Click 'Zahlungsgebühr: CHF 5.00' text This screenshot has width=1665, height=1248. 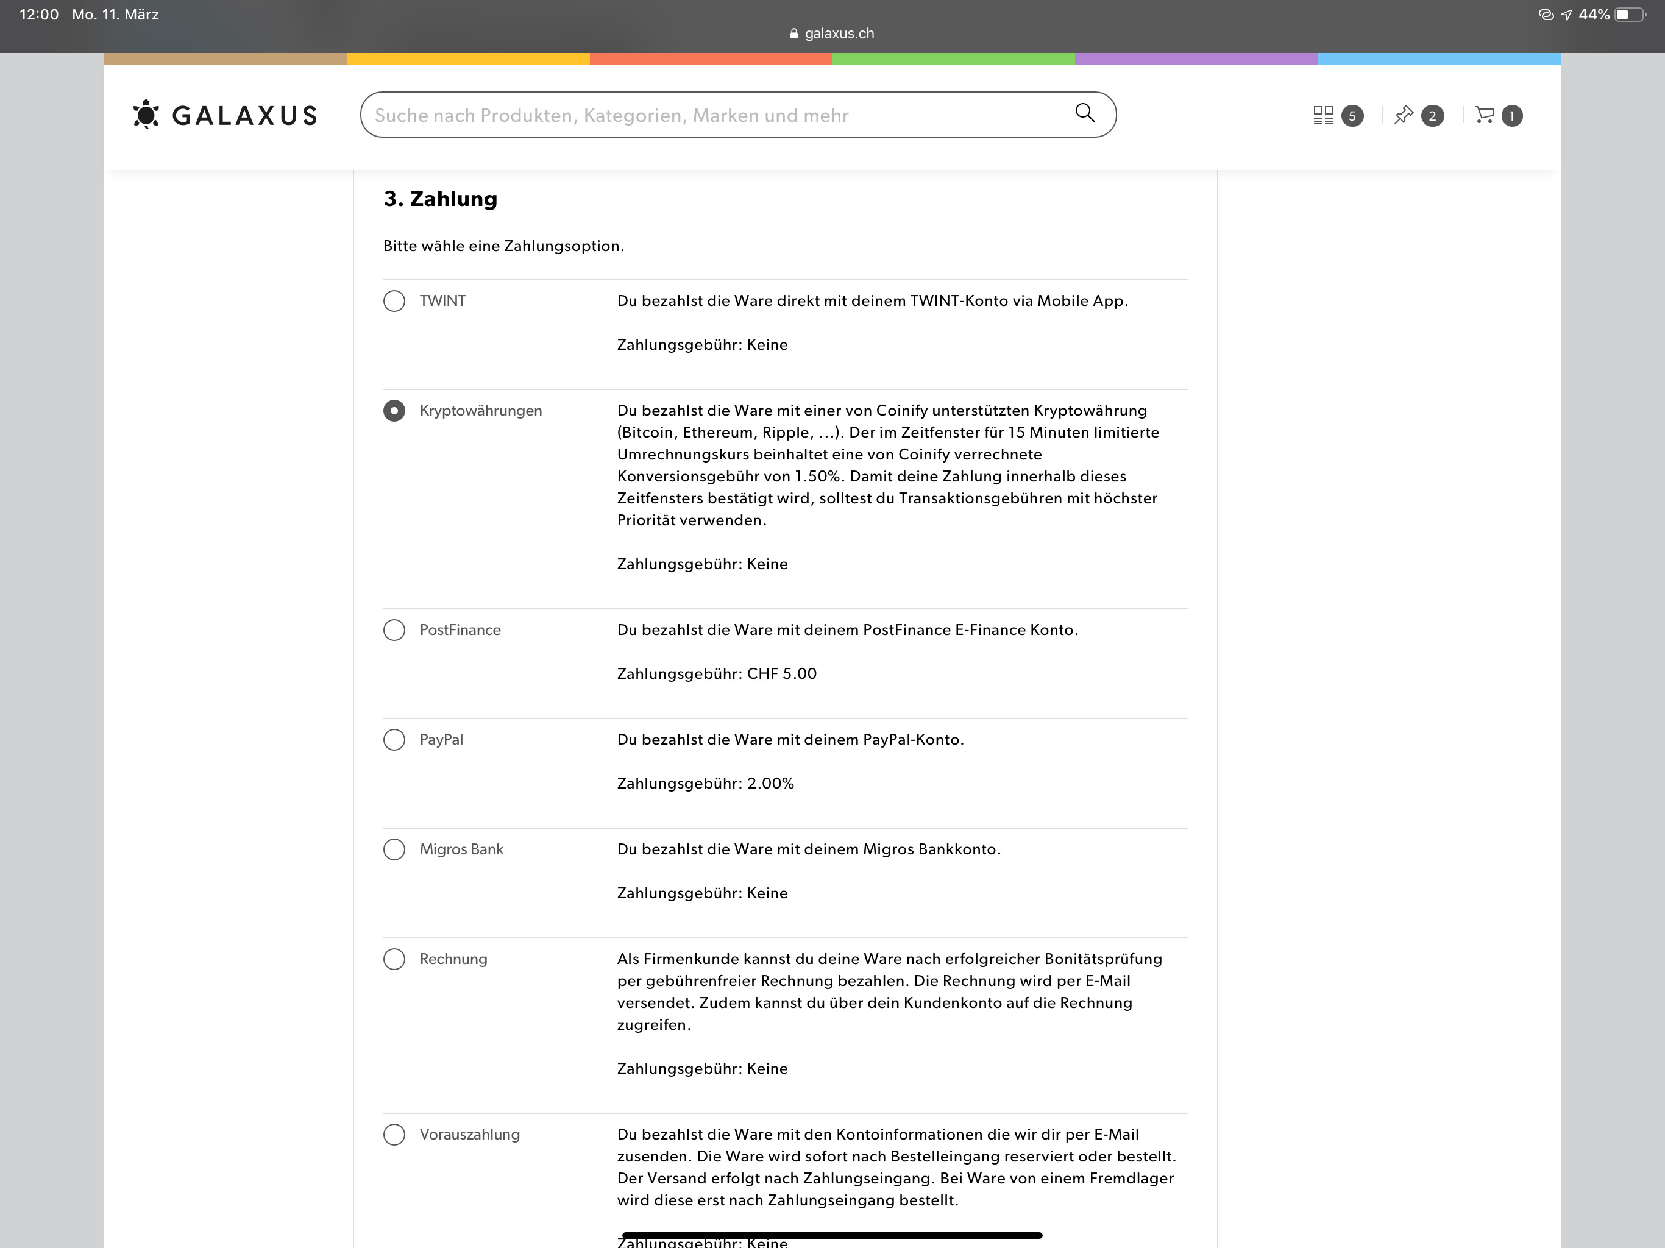coord(717,674)
